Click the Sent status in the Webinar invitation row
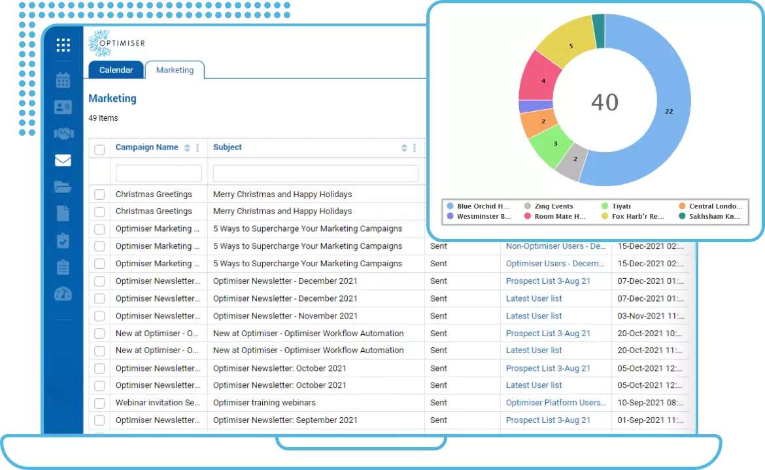The height and width of the screenshot is (470, 765). point(439,402)
